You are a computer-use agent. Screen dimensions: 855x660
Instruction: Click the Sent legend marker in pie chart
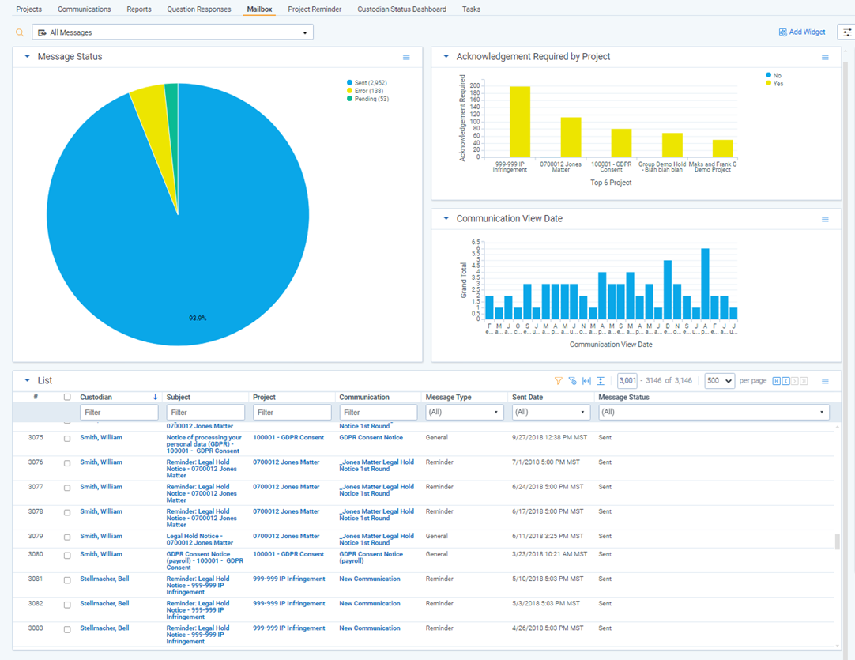pos(349,83)
